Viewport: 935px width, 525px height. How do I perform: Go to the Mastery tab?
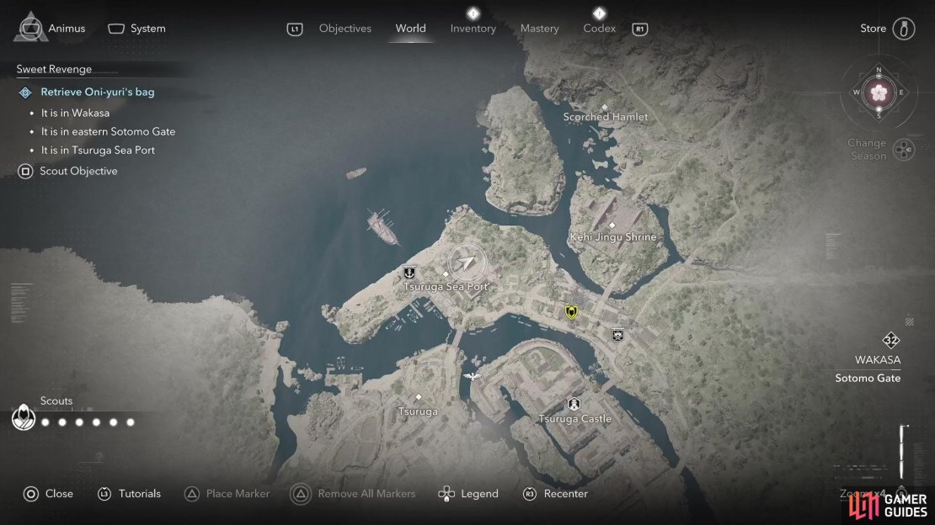[x=539, y=28]
